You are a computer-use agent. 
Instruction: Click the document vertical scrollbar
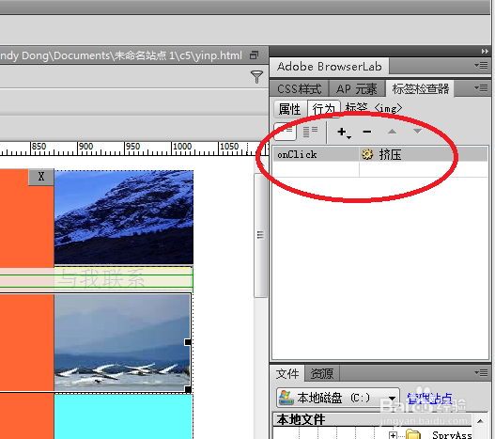click(260, 235)
